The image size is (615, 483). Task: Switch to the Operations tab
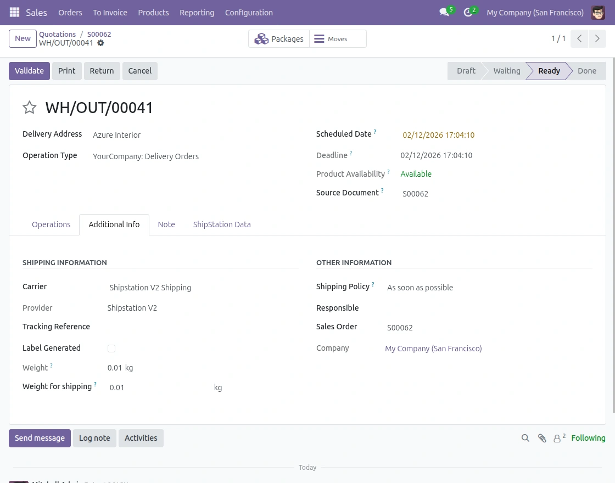pyautogui.click(x=51, y=224)
